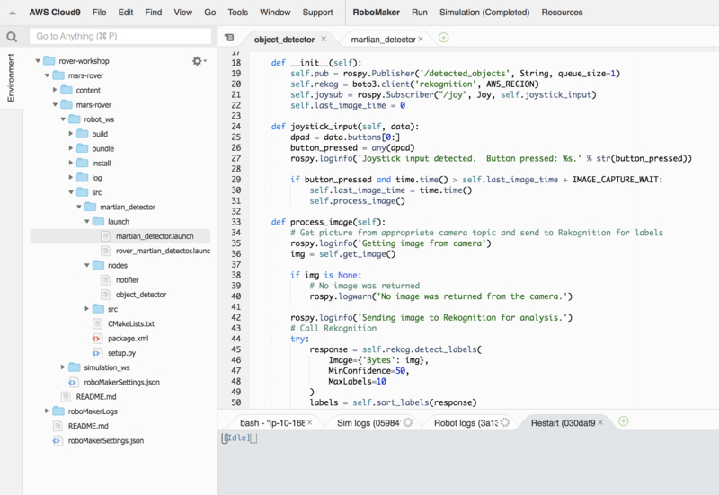Open the Go menu
The height and width of the screenshot is (495, 719).
click(210, 13)
